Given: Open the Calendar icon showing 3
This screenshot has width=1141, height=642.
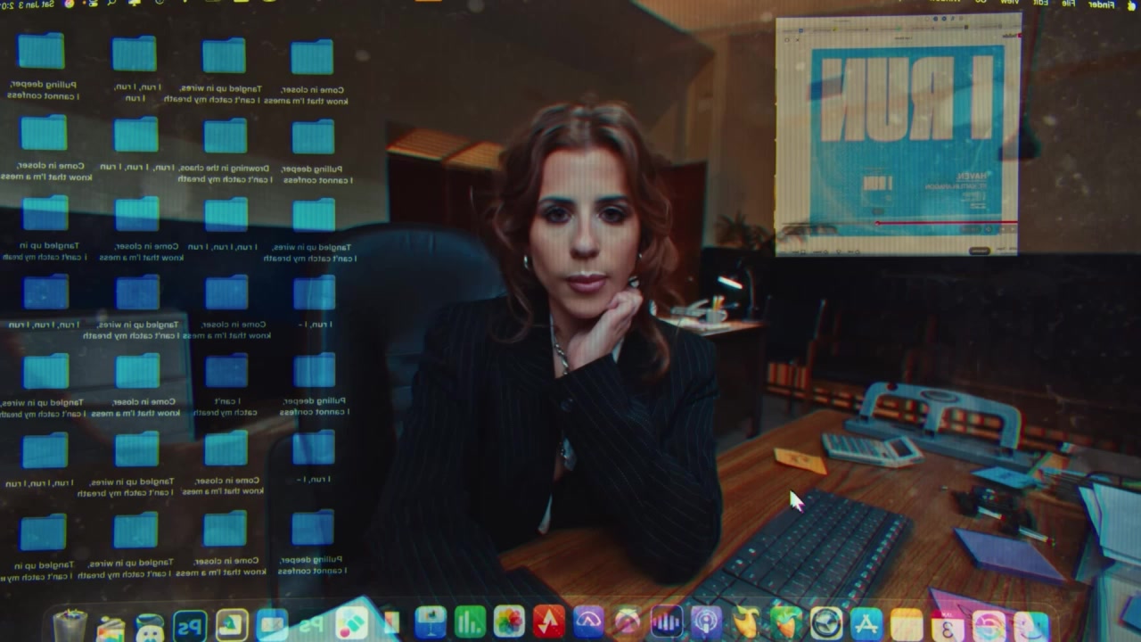Looking at the screenshot, I should point(947,625).
